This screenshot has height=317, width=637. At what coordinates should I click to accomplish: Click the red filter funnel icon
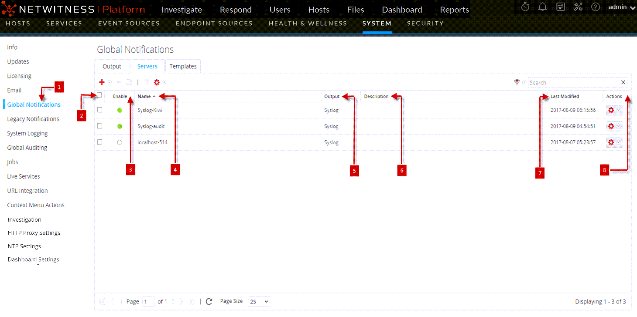pyautogui.click(x=517, y=82)
